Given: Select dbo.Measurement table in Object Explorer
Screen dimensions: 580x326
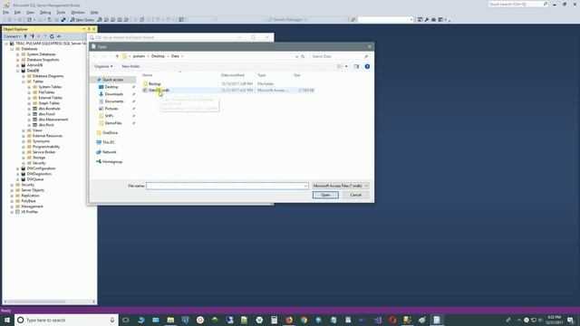Looking at the screenshot, I should coord(53,120).
